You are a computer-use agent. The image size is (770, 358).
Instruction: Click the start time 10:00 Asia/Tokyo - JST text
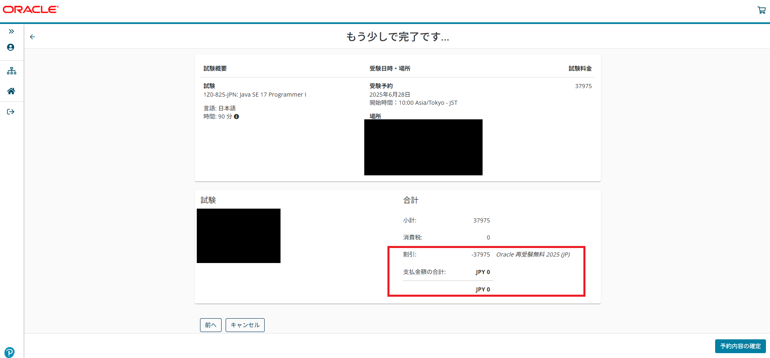click(428, 103)
